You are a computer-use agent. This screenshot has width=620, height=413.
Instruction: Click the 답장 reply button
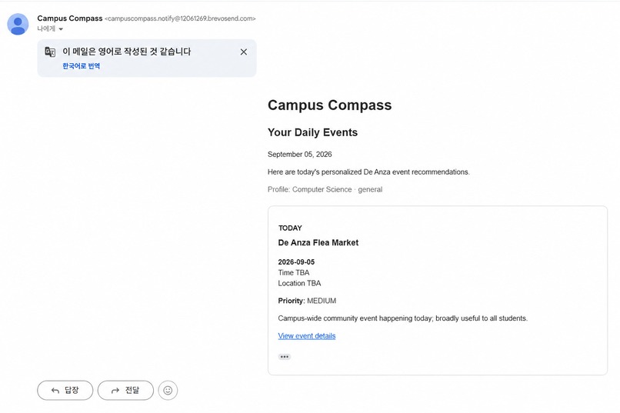coord(65,391)
